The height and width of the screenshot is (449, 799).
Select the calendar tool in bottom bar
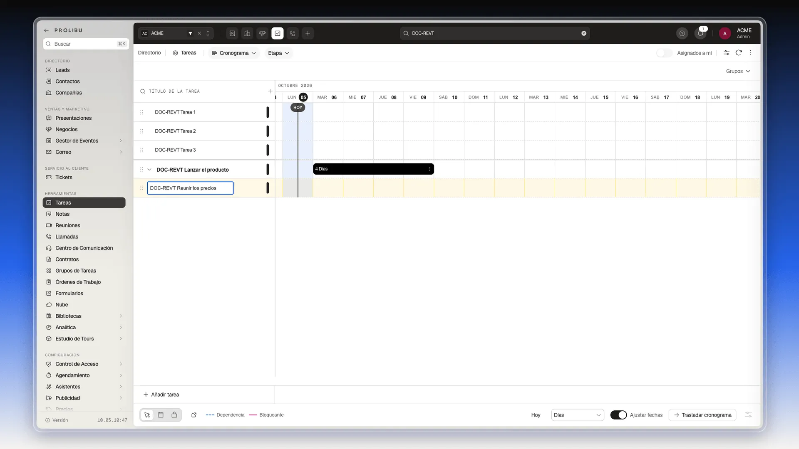(161, 415)
